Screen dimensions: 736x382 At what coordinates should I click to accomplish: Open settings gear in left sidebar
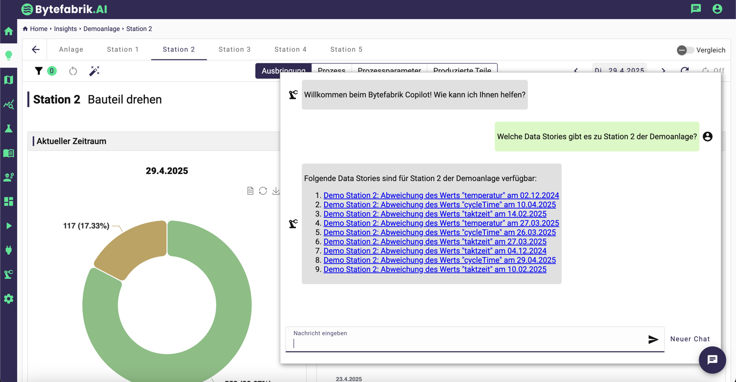[8, 299]
